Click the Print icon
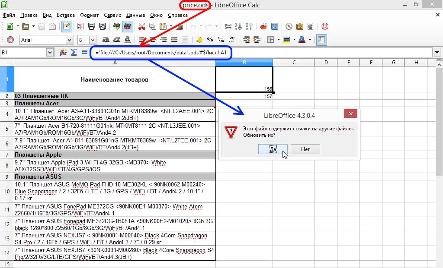The height and width of the screenshot is (268, 443). pyautogui.click(x=92, y=26)
